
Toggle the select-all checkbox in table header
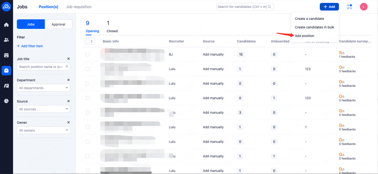[x=88, y=41]
